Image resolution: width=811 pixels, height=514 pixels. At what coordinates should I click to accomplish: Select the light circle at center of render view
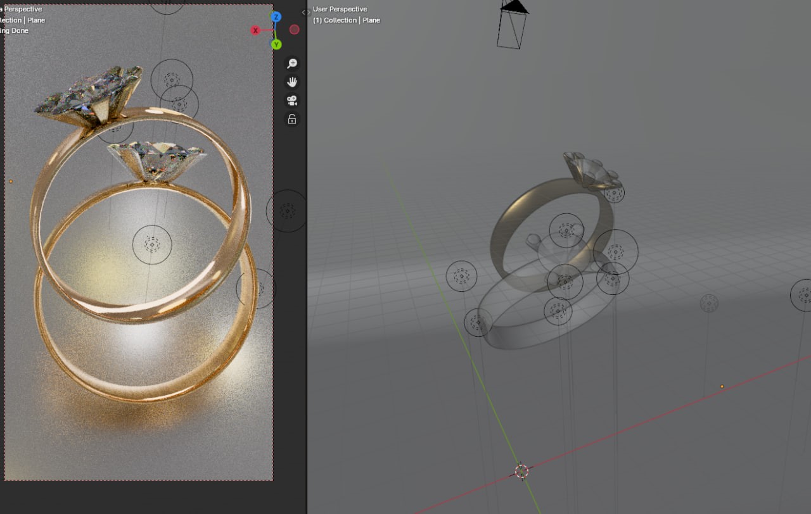coord(152,244)
